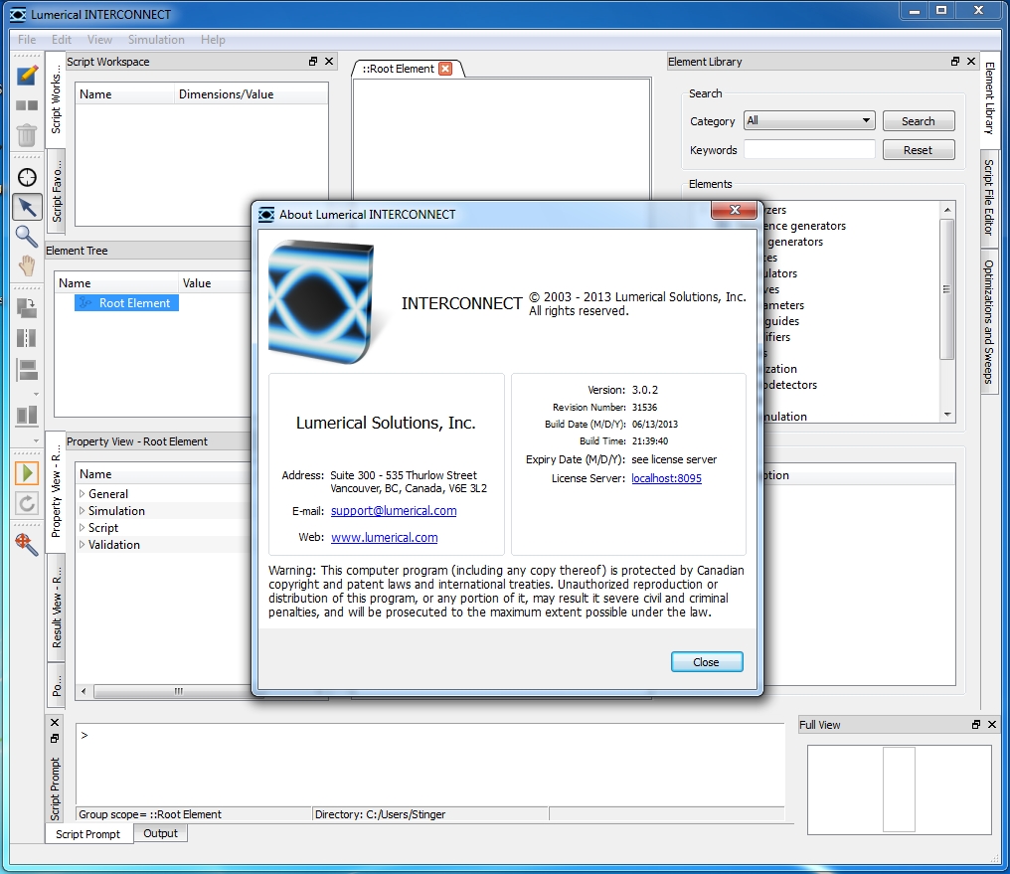1010x874 pixels.
Task: Open the Po... side tab
Action: pos(57,685)
